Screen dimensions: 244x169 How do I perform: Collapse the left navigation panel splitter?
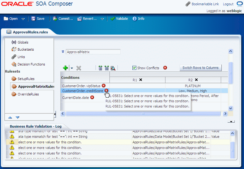coord(55,114)
